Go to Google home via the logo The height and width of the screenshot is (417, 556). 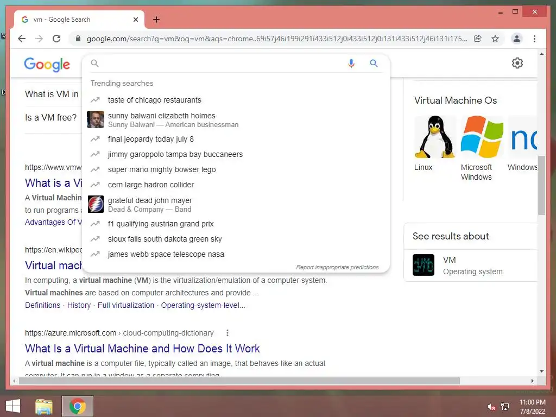47,64
